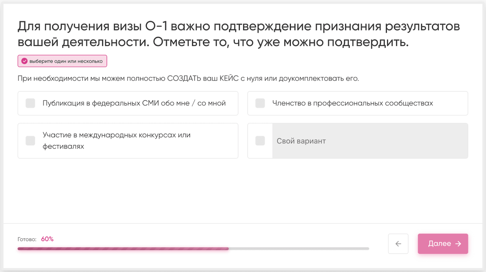Enable the international contests participation checkbox

click(x=30, y=141)
